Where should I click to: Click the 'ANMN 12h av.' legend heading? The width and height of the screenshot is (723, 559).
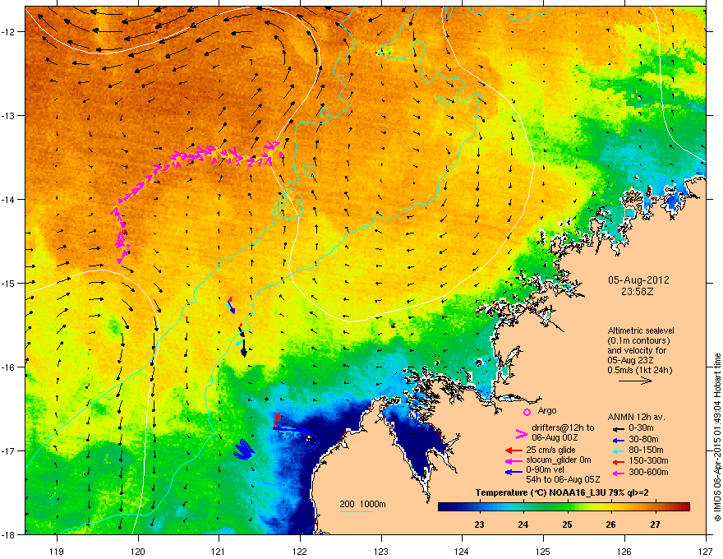click(x=636, y=418)
